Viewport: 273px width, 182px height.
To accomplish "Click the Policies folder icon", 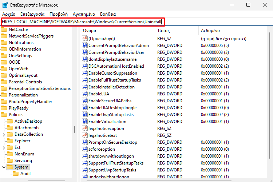I will (4, 115).
